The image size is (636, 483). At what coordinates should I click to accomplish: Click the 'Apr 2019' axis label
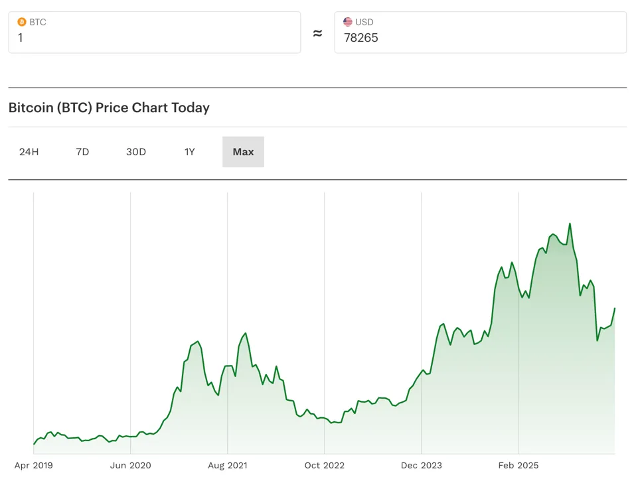pos(34,466)
